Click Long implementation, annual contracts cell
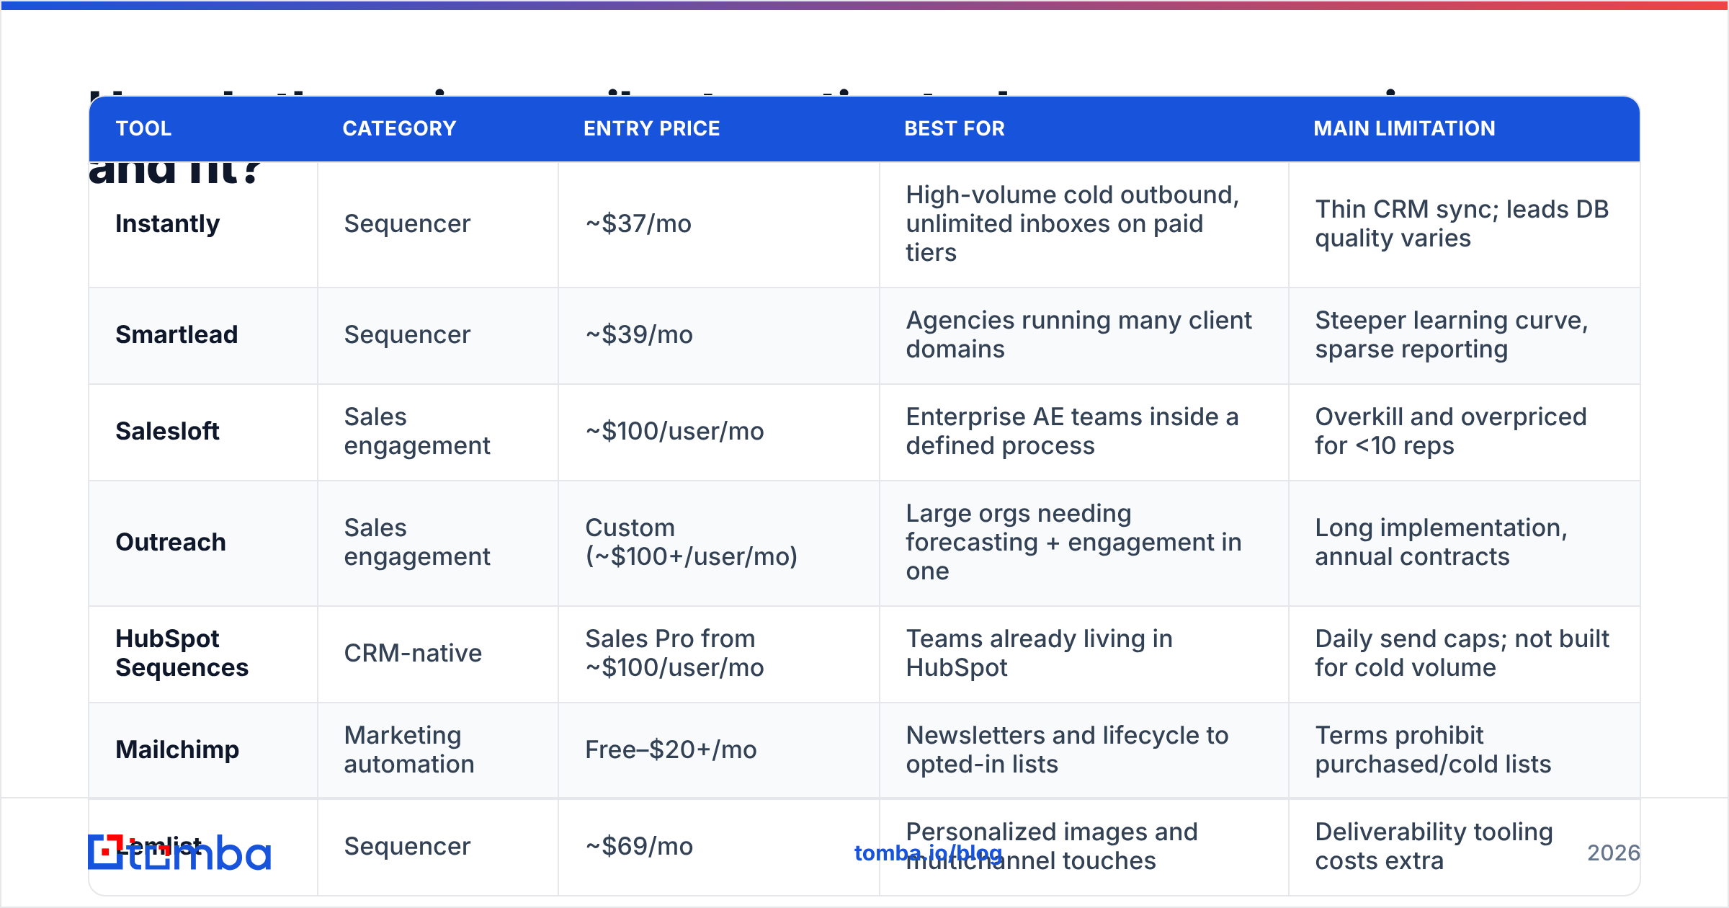 pyautogui.click(x=1464, y=543)
